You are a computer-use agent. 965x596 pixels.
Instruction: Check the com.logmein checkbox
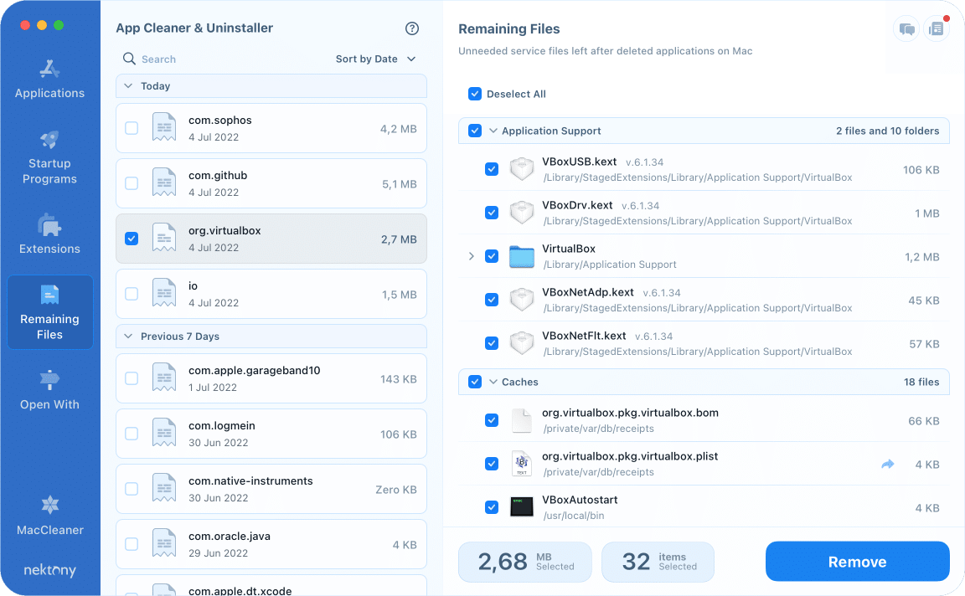click(x=132, y=434)
